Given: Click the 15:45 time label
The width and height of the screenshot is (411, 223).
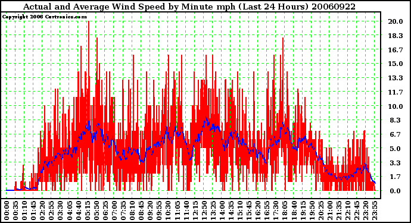Looking at the screenshot, I should pyautogui.click(x=249, y=211).
